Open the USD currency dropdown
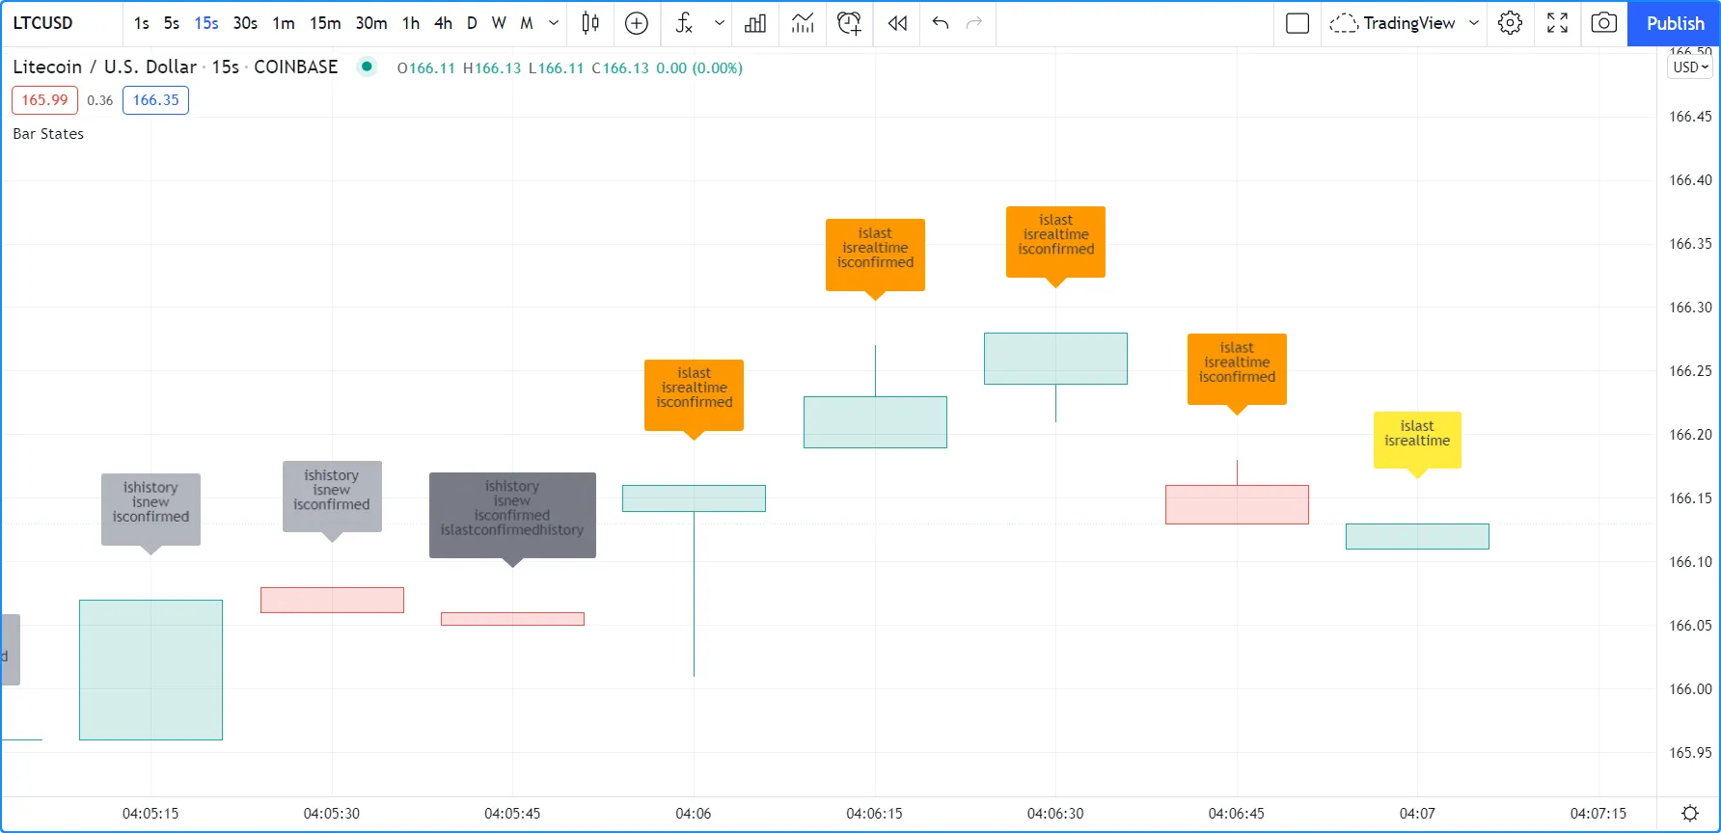1721x833 pixels. [1690, 67]
